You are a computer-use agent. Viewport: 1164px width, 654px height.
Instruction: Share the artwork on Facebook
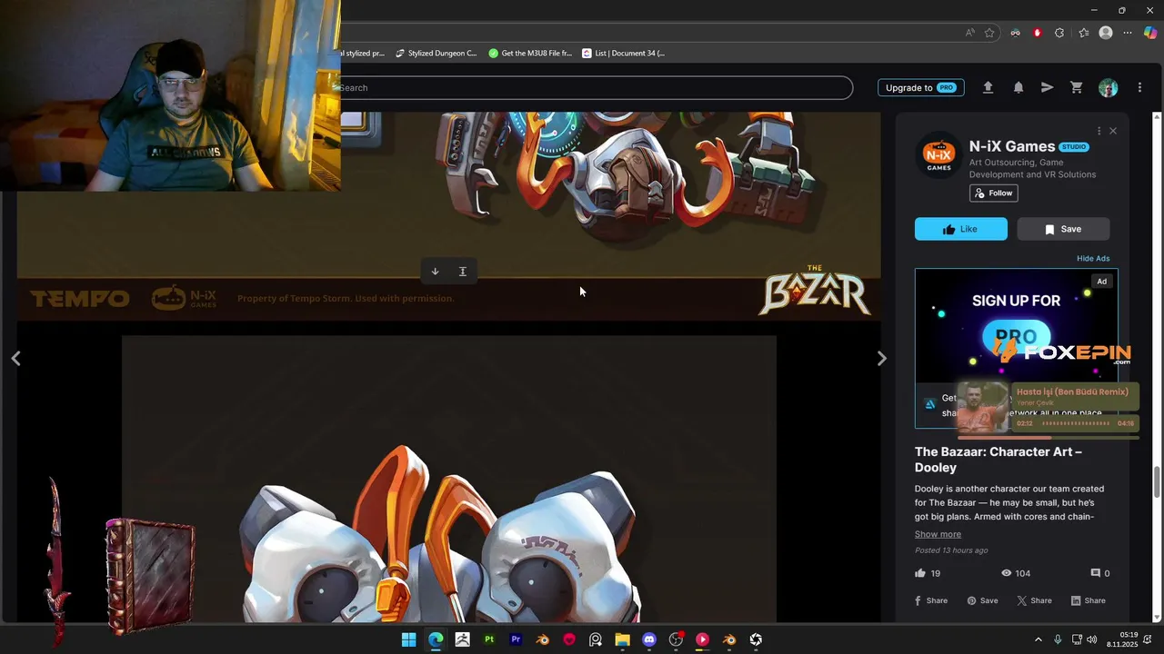point(931,600)
